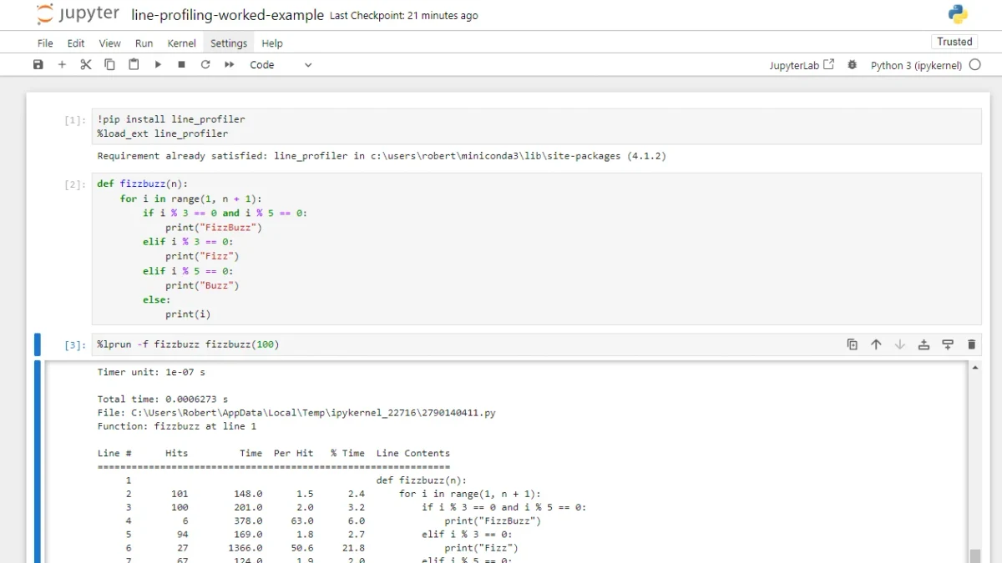
Task: Duplicate cell 3 with the copy icon
Action: tap(852, 344)
